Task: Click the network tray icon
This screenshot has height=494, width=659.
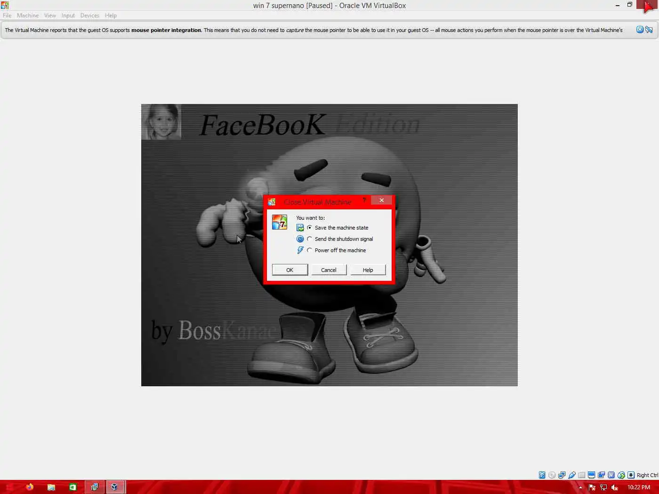Action: point(603,487)
